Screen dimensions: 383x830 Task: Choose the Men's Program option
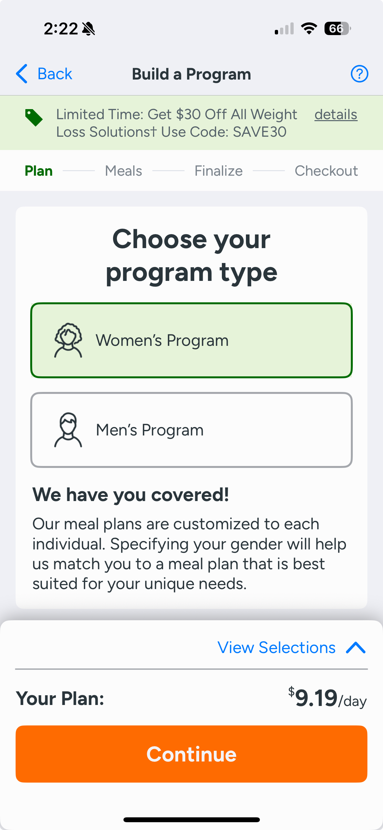pos(191,430)
